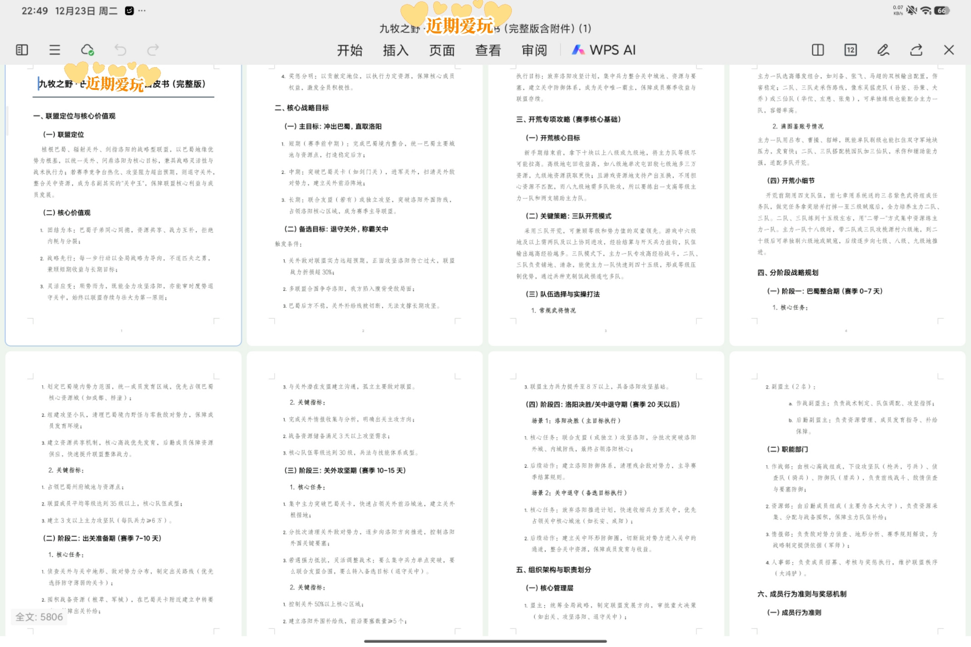
Task: Open the 开始 tab
Action: [350, 50]
